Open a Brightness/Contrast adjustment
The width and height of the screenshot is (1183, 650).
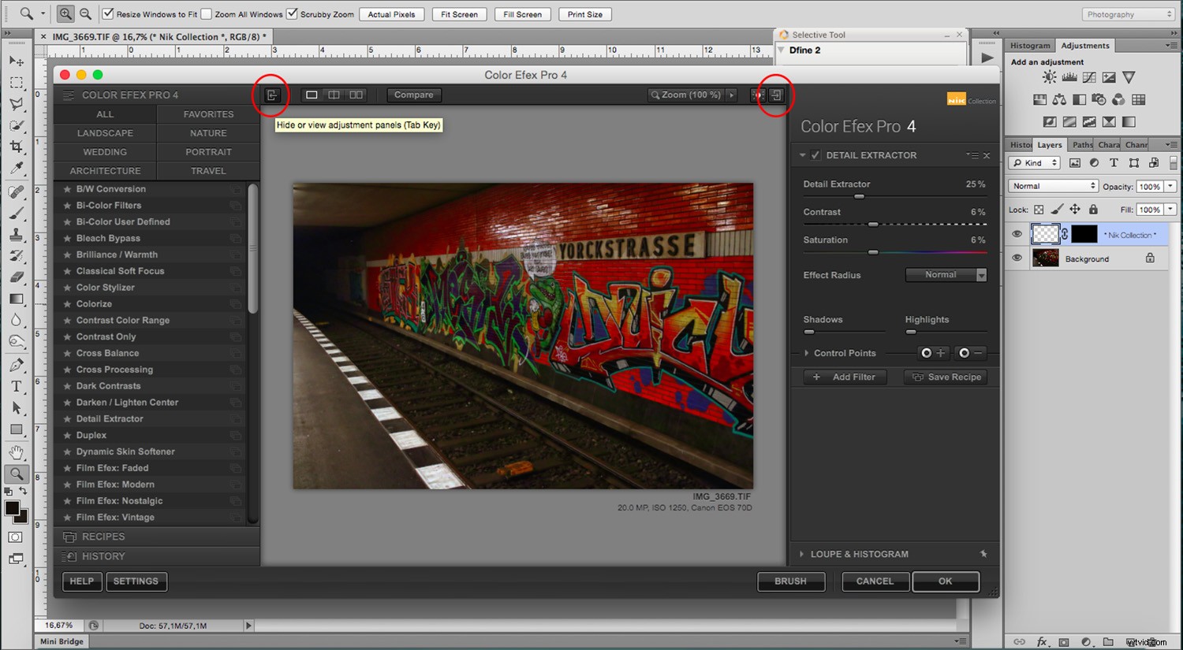(1049, 76)
